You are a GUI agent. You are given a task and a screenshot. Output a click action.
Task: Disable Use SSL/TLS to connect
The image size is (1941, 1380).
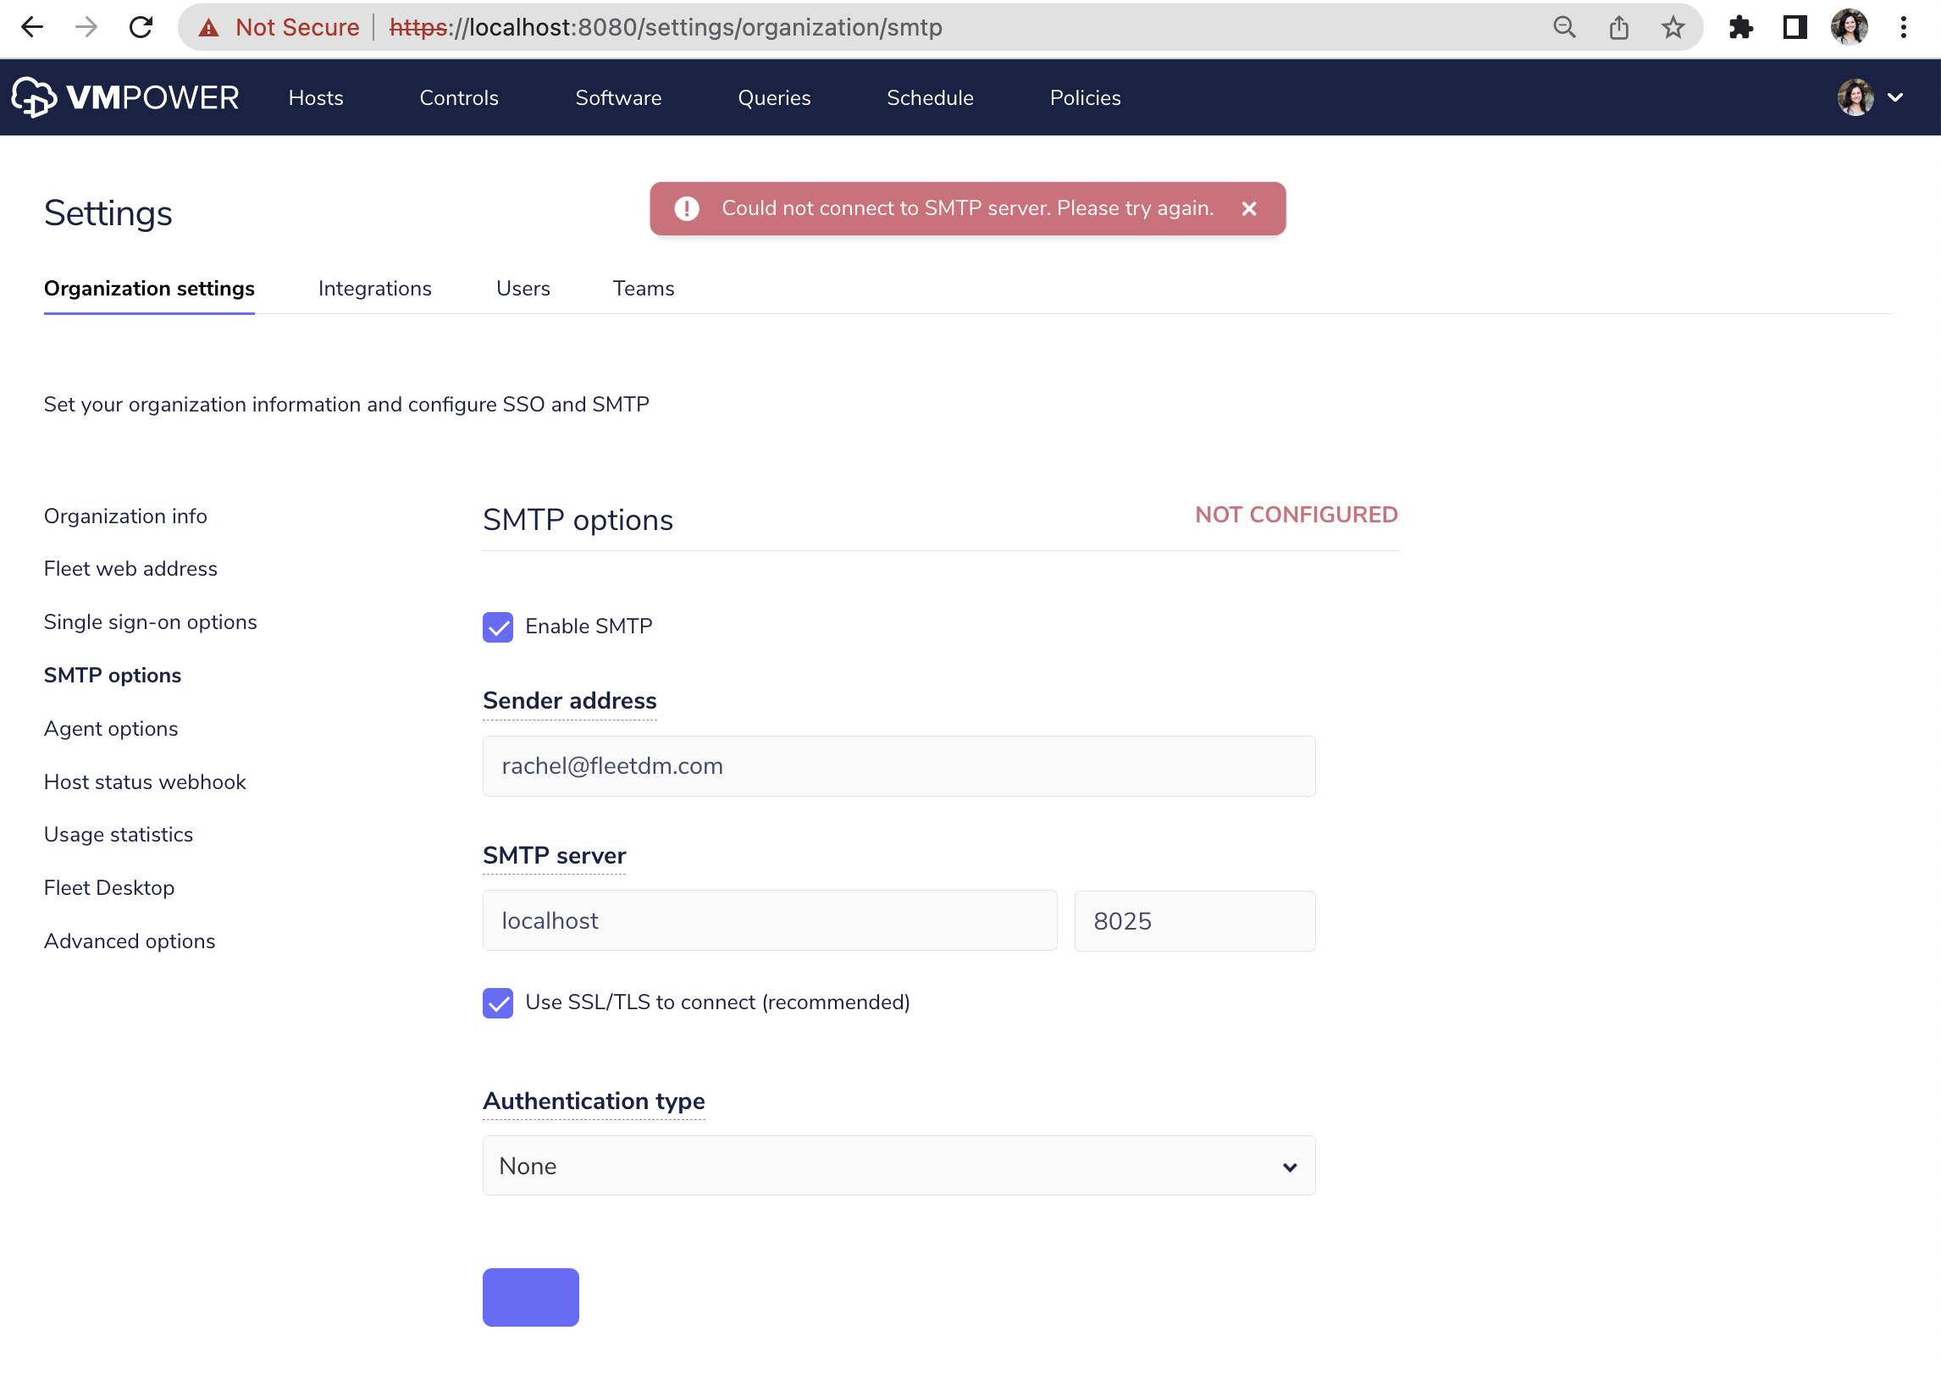(x=498, y=1003)
